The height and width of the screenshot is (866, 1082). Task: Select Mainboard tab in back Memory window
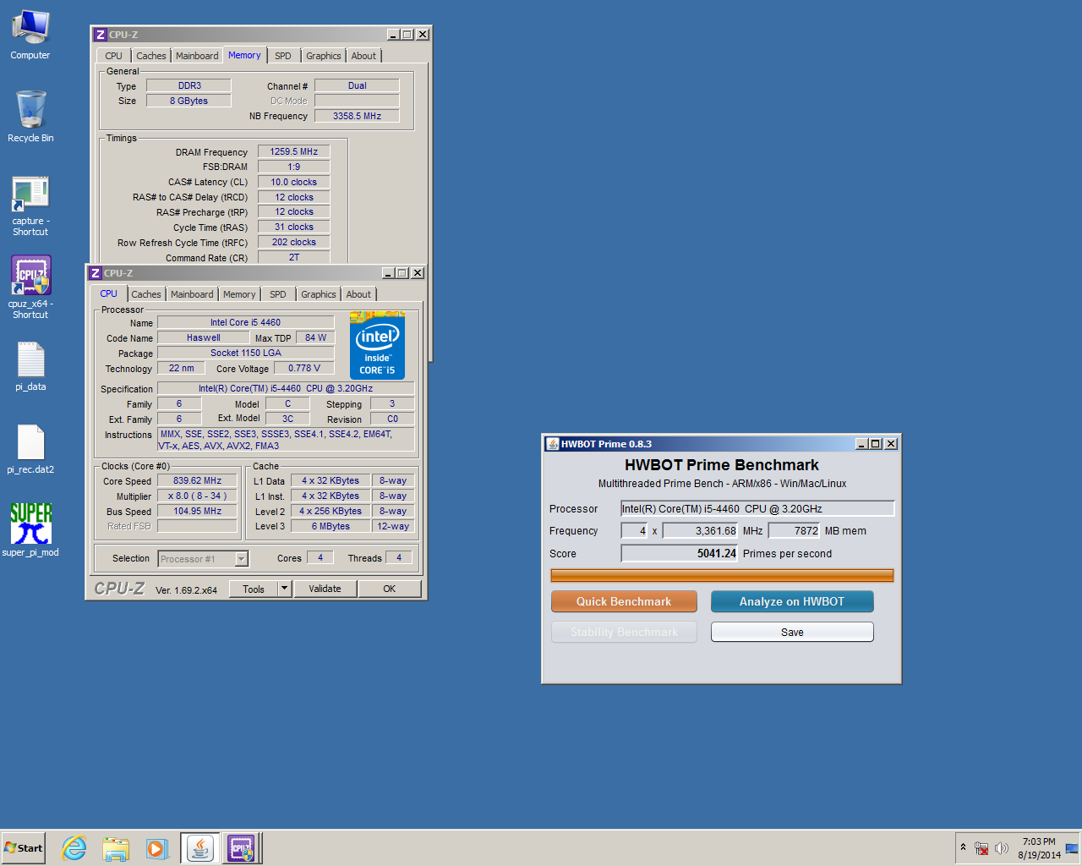[197, 56]
